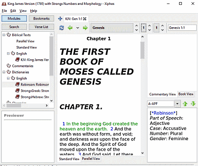198x166 pixels.
Task: Select the StrongsGreek dictionary module
Action: tap(35, 91)
